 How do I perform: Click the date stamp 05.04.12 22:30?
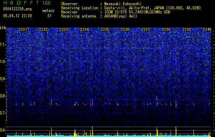click(x=17, y=16)
